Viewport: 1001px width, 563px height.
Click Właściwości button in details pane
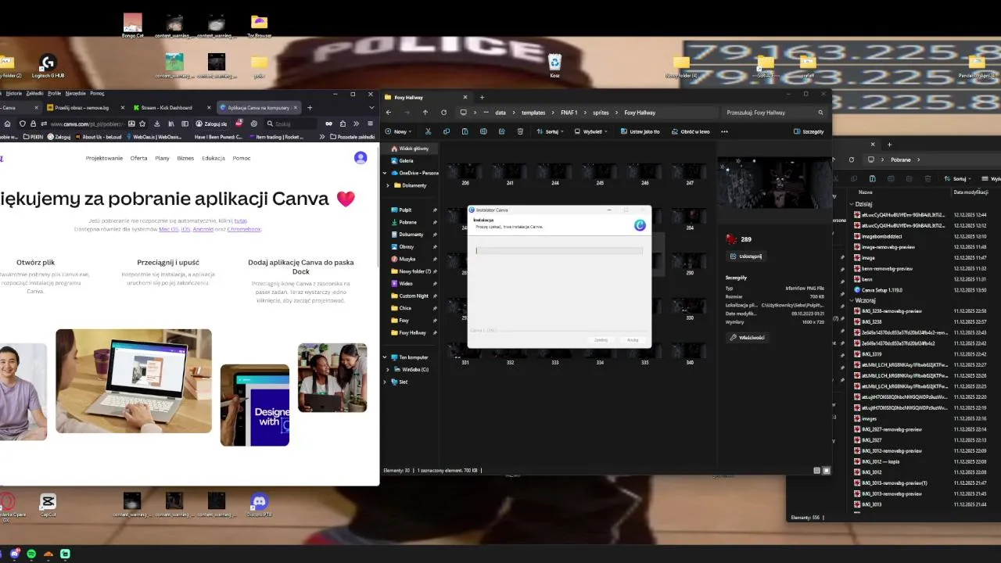[x=748, y=338]
